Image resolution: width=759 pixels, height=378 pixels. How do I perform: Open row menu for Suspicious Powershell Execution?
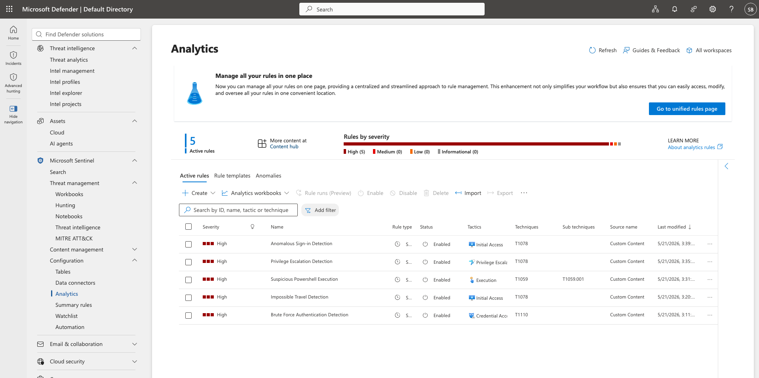click(x=710, y=280)
